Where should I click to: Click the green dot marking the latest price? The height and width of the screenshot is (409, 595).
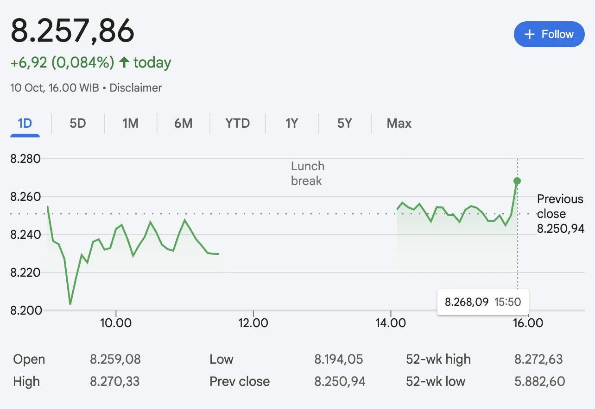coord(517,181)
